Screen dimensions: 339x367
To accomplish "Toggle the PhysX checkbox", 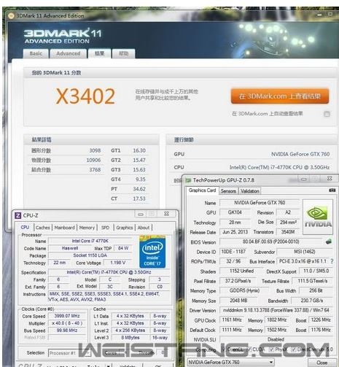I will (x=271, y=349).
